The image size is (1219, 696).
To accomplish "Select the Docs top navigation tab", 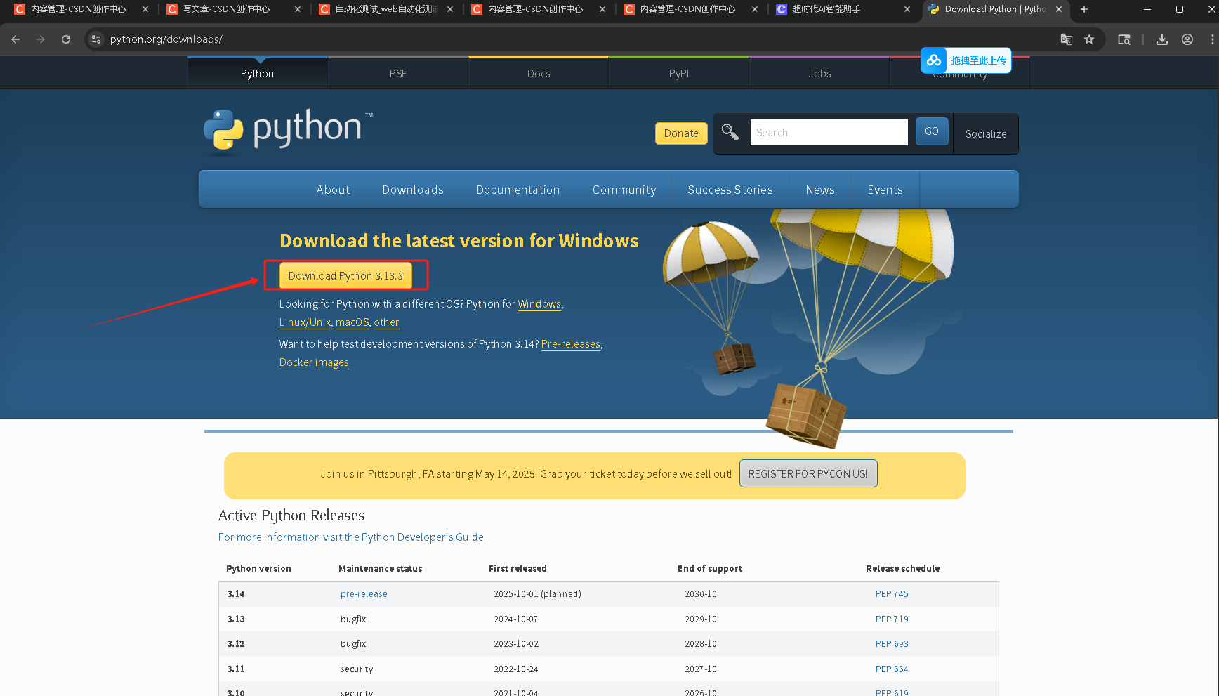I will 539,73.
